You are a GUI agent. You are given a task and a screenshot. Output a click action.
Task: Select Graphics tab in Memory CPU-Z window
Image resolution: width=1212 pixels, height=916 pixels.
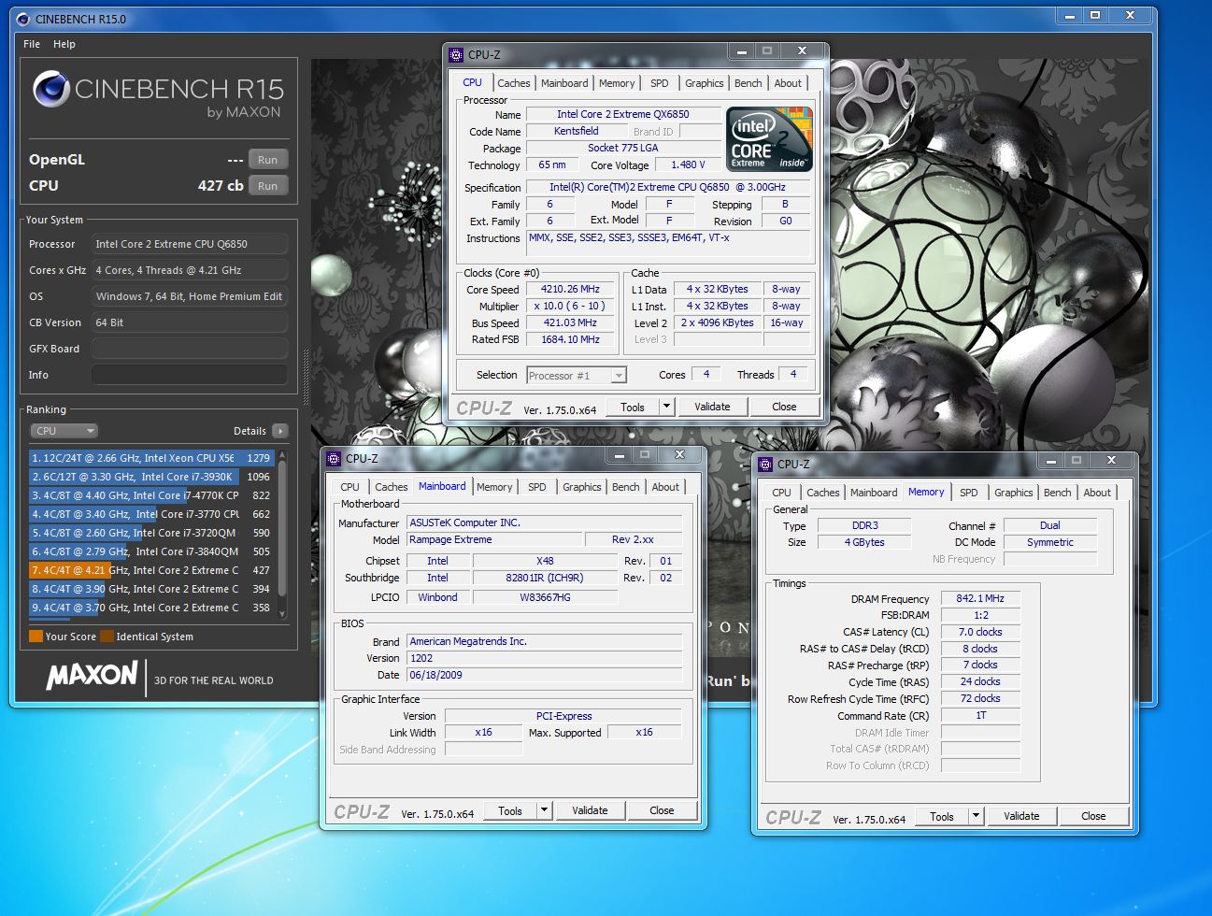point(1014,493)
